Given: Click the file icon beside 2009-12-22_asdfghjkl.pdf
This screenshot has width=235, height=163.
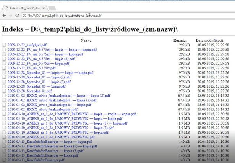Looking at the screenshot, I should coord(4,45).
